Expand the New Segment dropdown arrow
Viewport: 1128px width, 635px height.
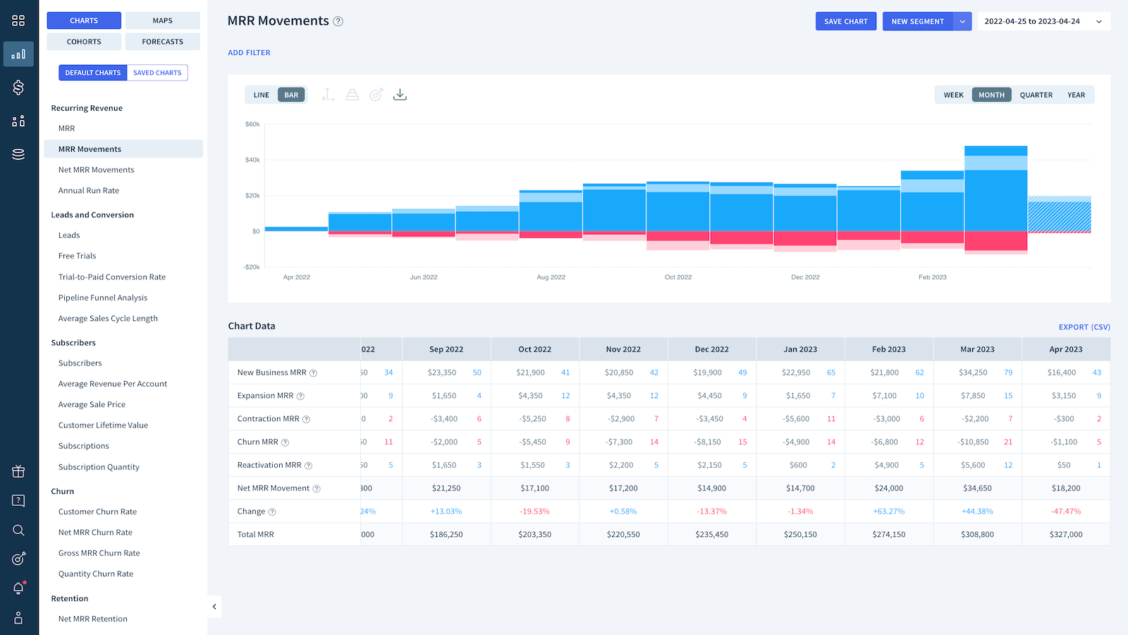tap(962, 21)
